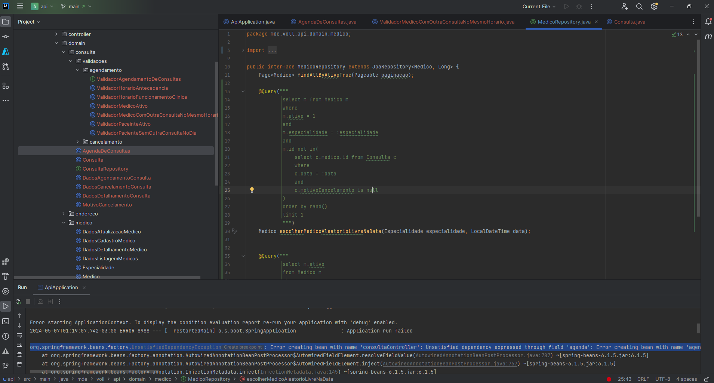Switch to AgendaDeConsultas.java tab

click(x=324, y=22)
